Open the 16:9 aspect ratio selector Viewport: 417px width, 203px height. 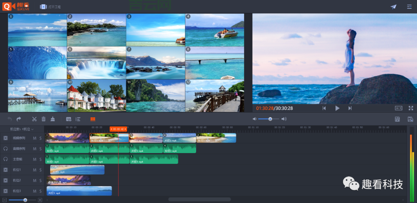398,108
